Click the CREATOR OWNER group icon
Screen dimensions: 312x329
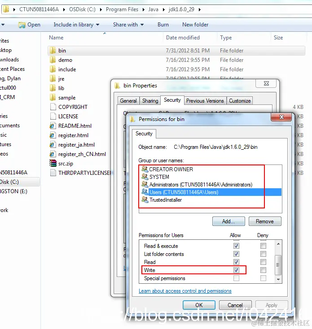pos(145,169)
